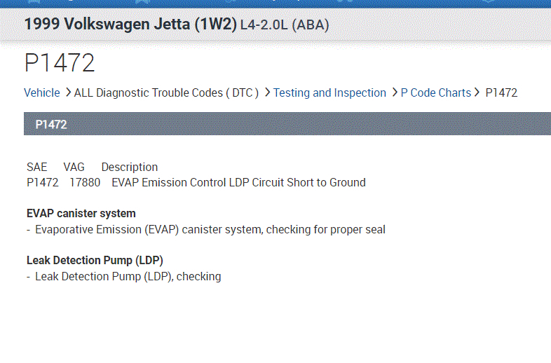Click the chevron before Testing and Inspection
The image size is (551, 363).
268,93
